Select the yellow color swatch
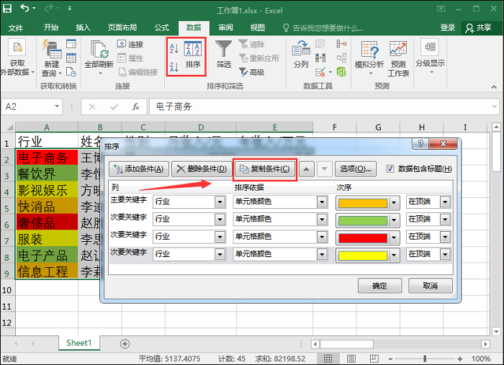Screen dimensions: 504x365 click(363, 256)
